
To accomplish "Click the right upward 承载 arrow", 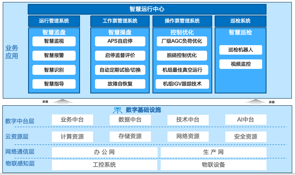I will pos(255,102).
